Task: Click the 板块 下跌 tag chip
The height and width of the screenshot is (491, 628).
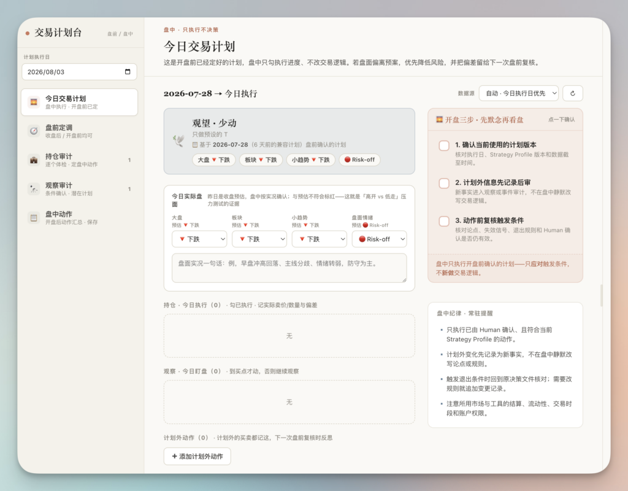Action: click(261, 160)
